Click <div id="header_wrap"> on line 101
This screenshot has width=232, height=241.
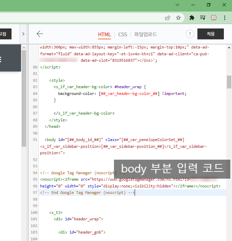click(x=78, y=219)
